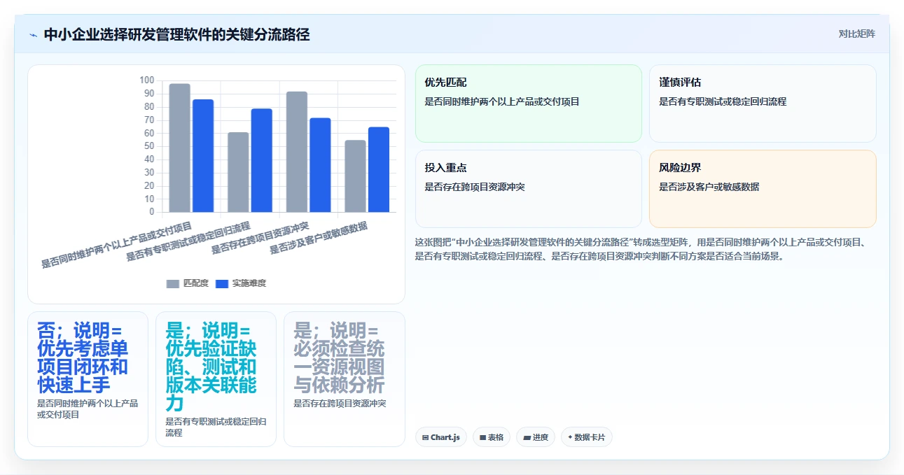Click axis label 是否同时维护两个以上产品或交付项目
Image resolution: width=904 pixels, height=475 pixels.
point(116,245)
